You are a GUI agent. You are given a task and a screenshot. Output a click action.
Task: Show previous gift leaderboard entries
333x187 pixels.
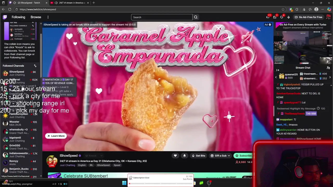tap(276, 77)
